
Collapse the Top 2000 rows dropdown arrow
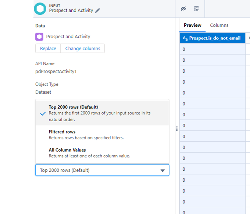coord(162,170)
